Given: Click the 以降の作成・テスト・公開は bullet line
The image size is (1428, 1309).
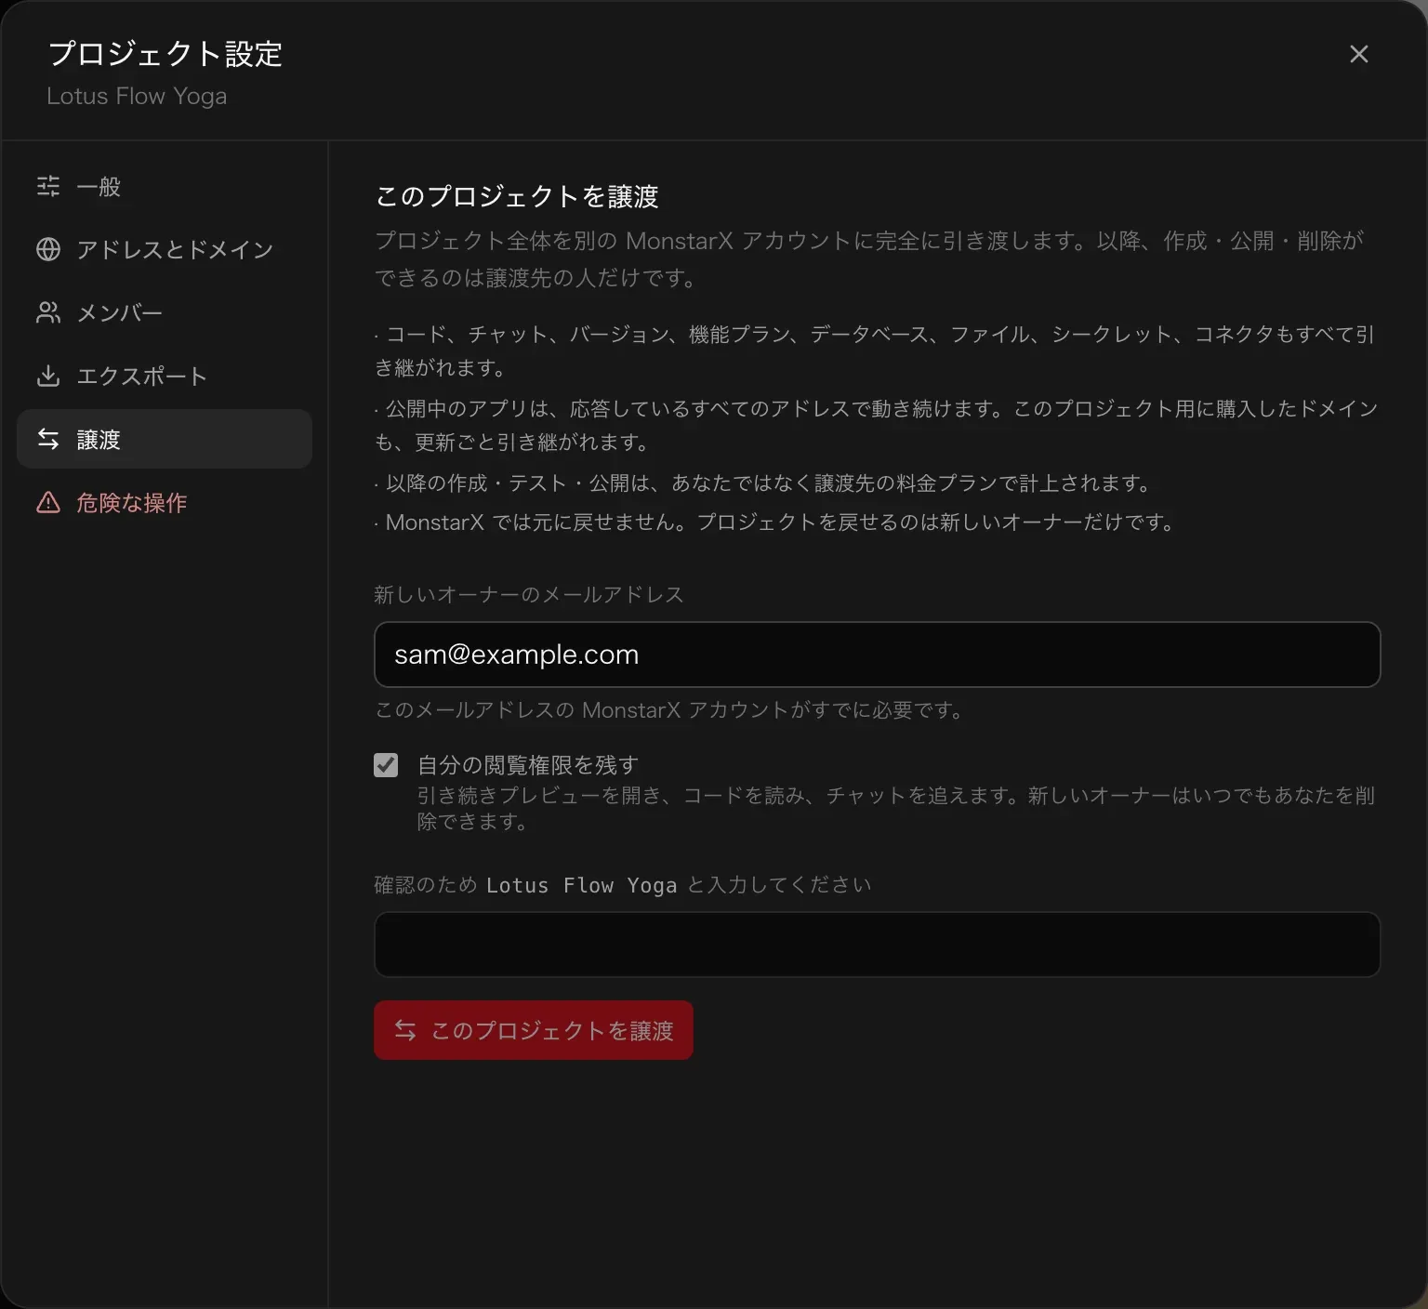Looking at the screenshot, I should (x=764, y=483).
